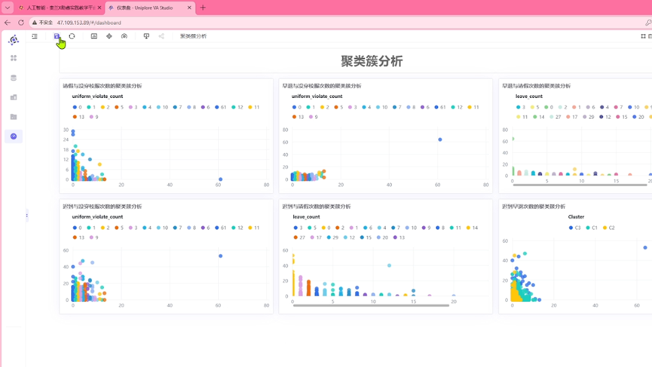Toggle legend 5 in 早退与没穿校服 chart
The height and width of the screenshot is (367, 652).
click(338, 107)
